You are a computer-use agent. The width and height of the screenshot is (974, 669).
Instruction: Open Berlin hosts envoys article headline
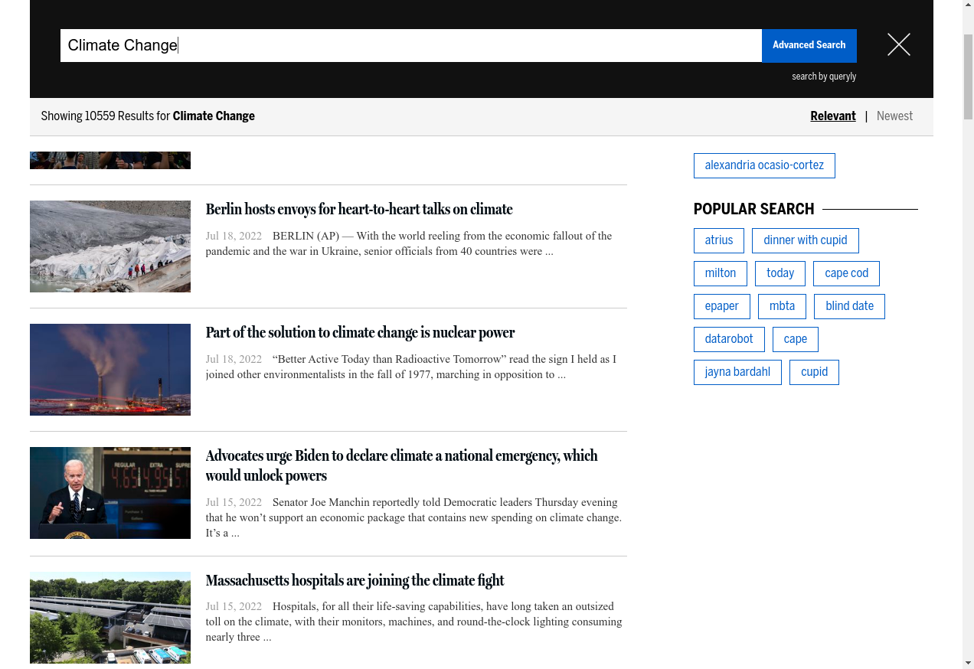pyautogui.click(x=358, y=210)
